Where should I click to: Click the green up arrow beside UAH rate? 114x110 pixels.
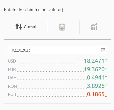[x=106, y=78]
